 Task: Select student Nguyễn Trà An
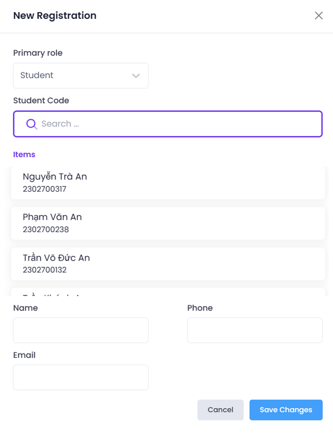[167, 182]
